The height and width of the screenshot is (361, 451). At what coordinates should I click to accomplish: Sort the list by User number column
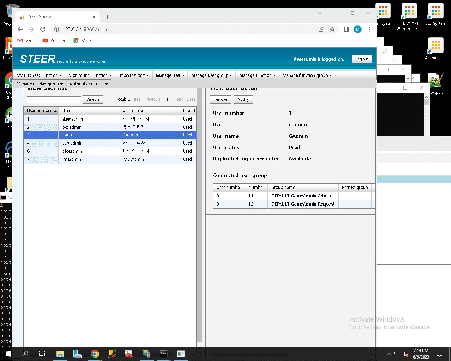click(41, 111)
